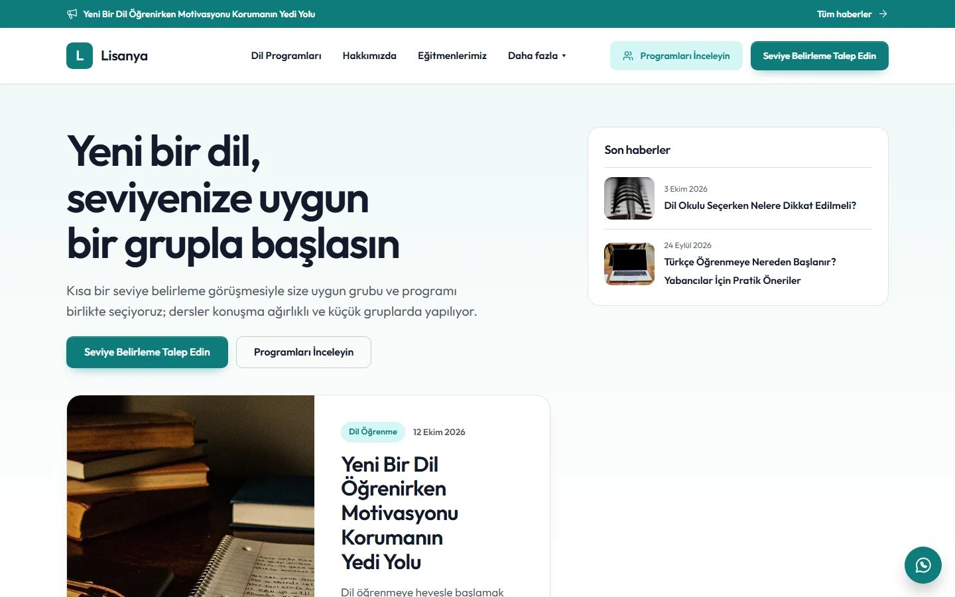Expand the Daha fazla dropdown arrow

coord(564,56)
